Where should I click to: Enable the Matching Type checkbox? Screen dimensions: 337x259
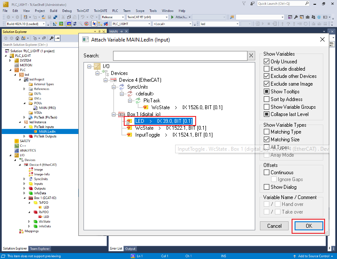(266, 132)
